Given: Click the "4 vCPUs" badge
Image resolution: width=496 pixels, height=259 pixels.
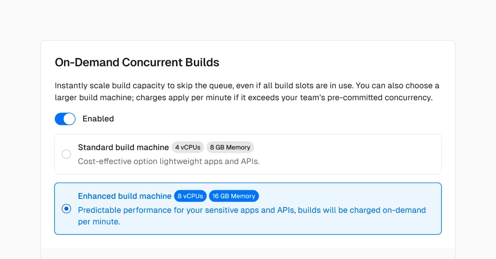Looking at the screenshot, I should tap(188, 147).
